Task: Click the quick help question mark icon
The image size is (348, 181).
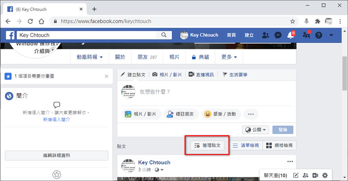Action: click(319, 35)
